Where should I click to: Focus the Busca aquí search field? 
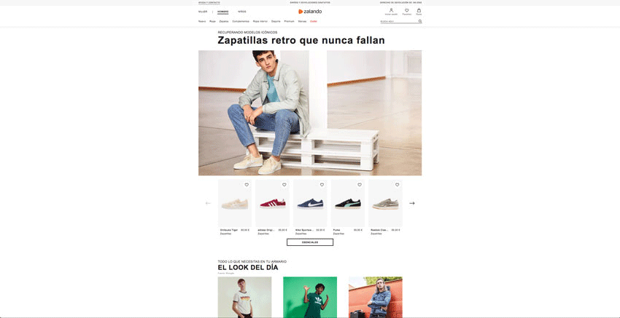coord(399,21)
